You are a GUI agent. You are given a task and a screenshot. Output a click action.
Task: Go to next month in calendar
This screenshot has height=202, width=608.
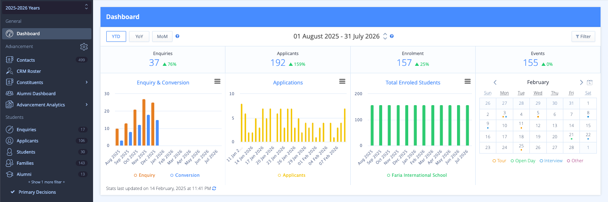pyautogui.click(x=581, y=82)
